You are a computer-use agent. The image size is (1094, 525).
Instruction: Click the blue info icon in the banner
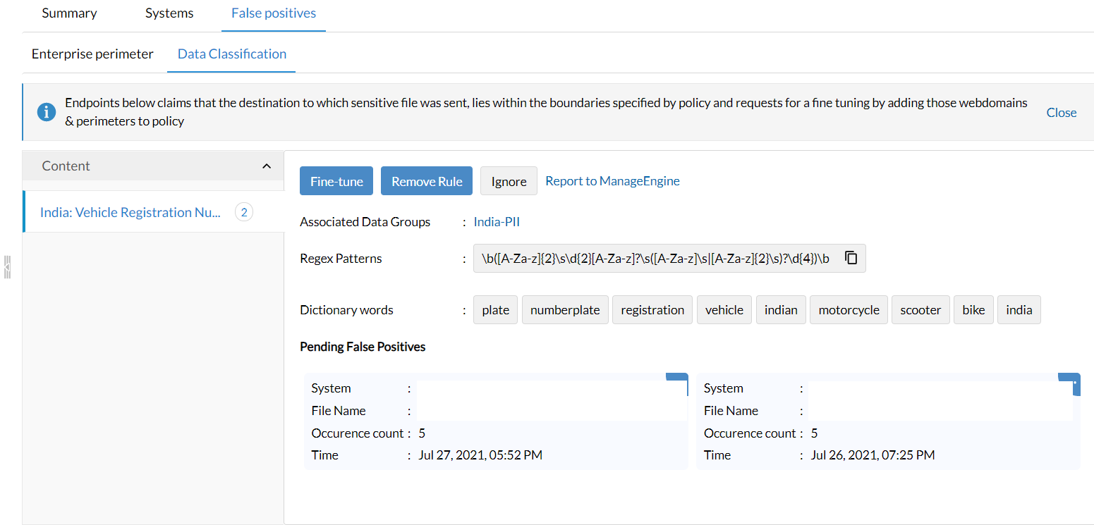coord(47,112)
